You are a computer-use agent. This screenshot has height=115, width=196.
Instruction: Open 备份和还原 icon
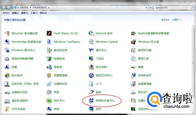49,50
